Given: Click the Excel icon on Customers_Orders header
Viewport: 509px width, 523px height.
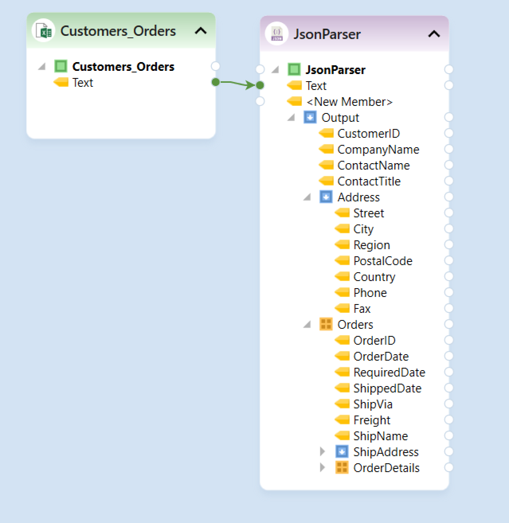Looking at the screenshot, I should 43,31.
